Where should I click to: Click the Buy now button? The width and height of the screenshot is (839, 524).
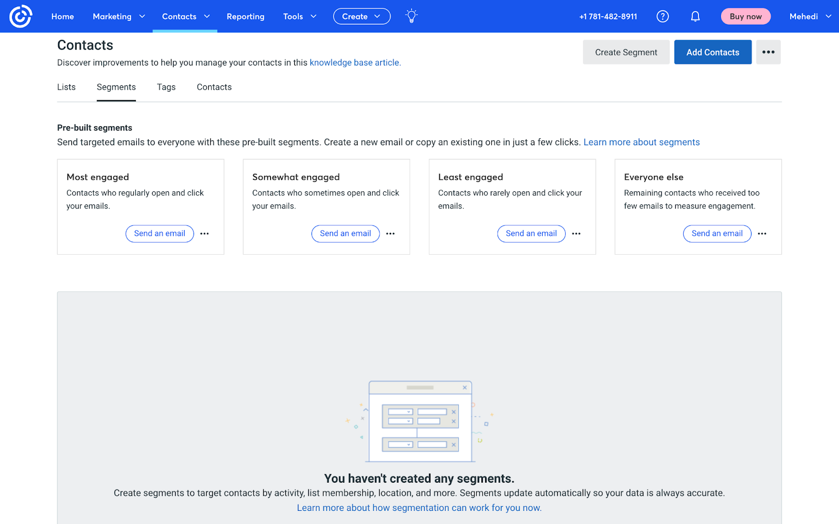(746, 16)
